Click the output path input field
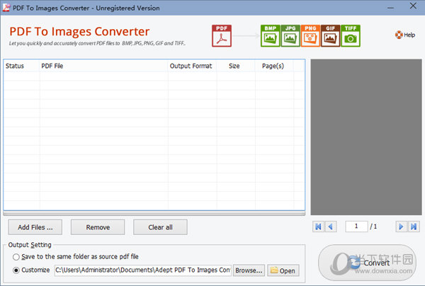 (x=143, y=270)
